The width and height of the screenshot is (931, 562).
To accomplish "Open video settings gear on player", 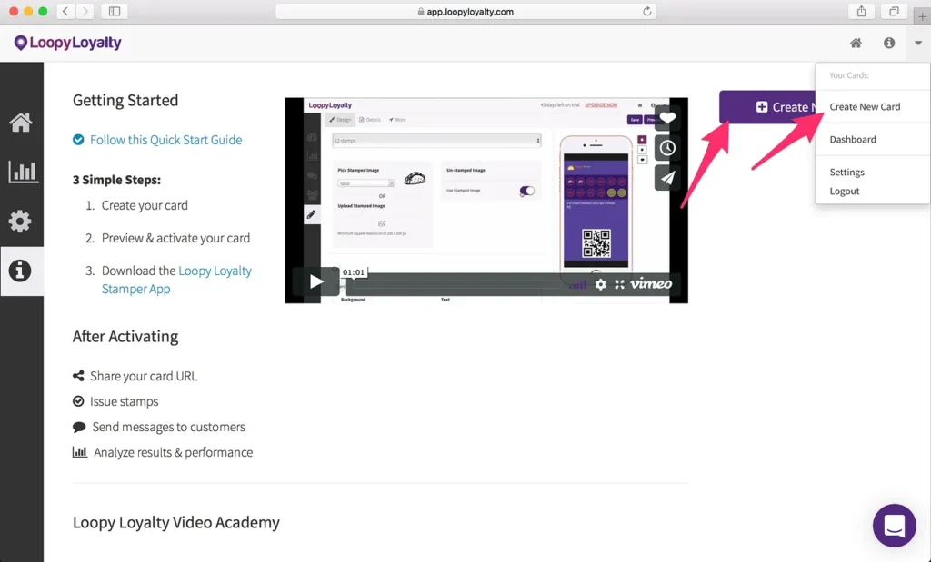I will click(600, 284).
